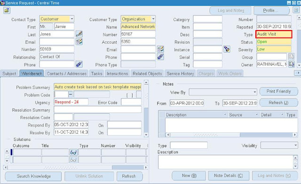
Task: Switch to the Tasks tab
Action: (x=96, y=73)
